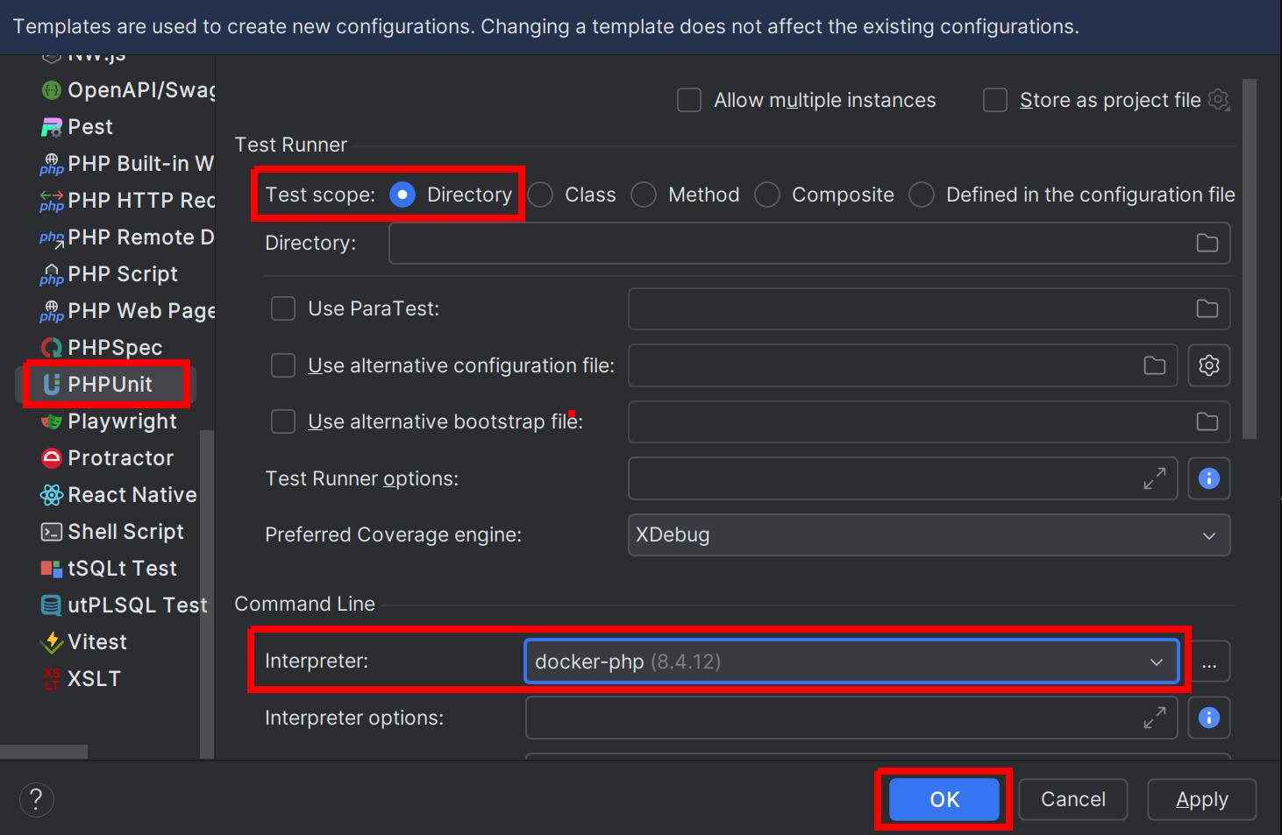Open the Interpreter docker-php dropdown
Screen dimensions: 1282x835
click(x=851, y=662)
